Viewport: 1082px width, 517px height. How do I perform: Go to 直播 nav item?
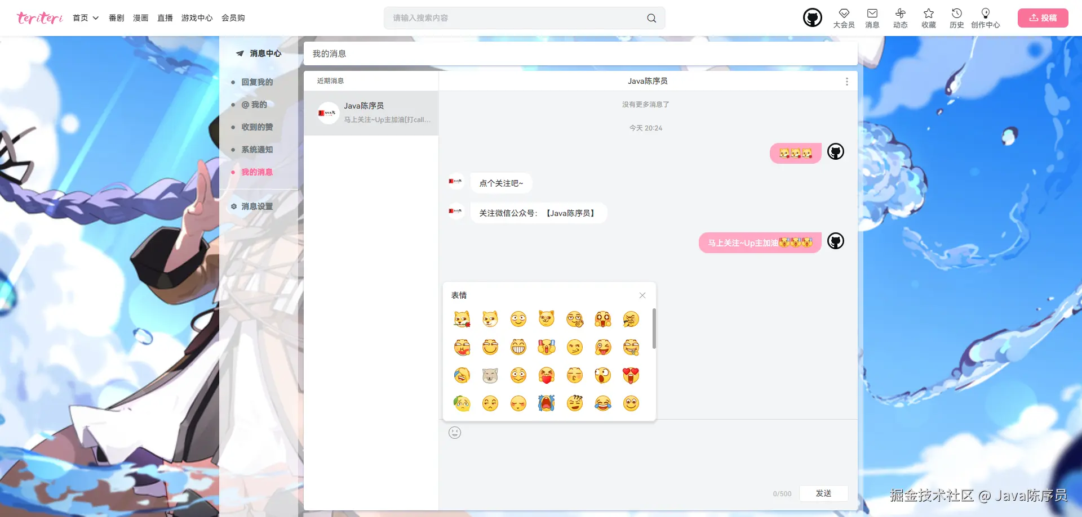pos(165,18)
